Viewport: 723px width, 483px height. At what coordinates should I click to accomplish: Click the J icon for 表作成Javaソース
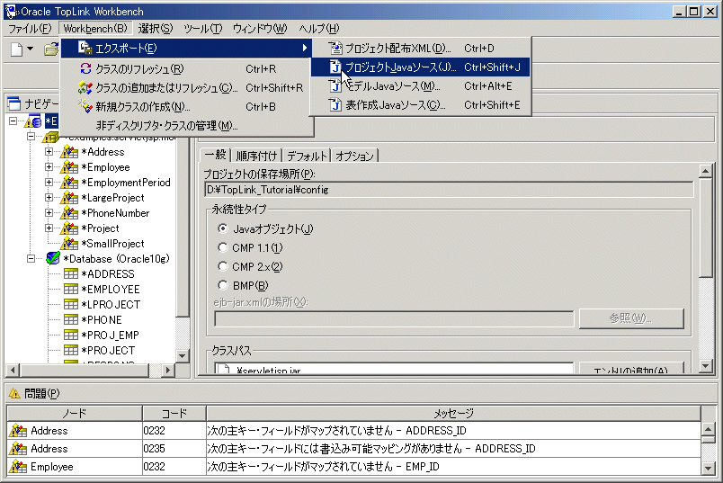tap(335, 104)
